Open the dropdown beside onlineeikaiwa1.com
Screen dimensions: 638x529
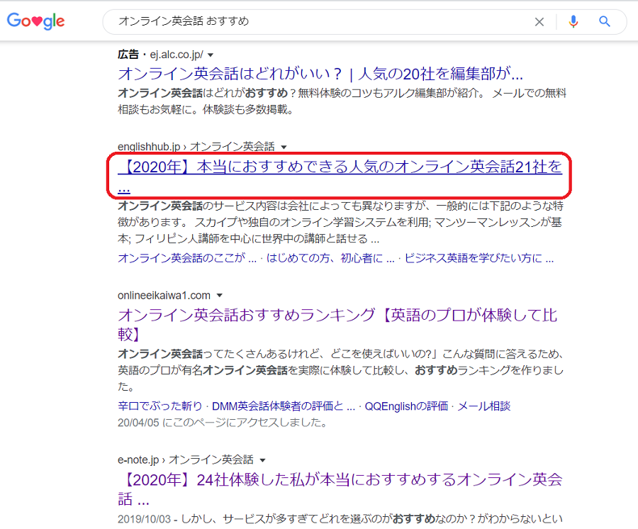pyautogui.click(x=220, y=296)
